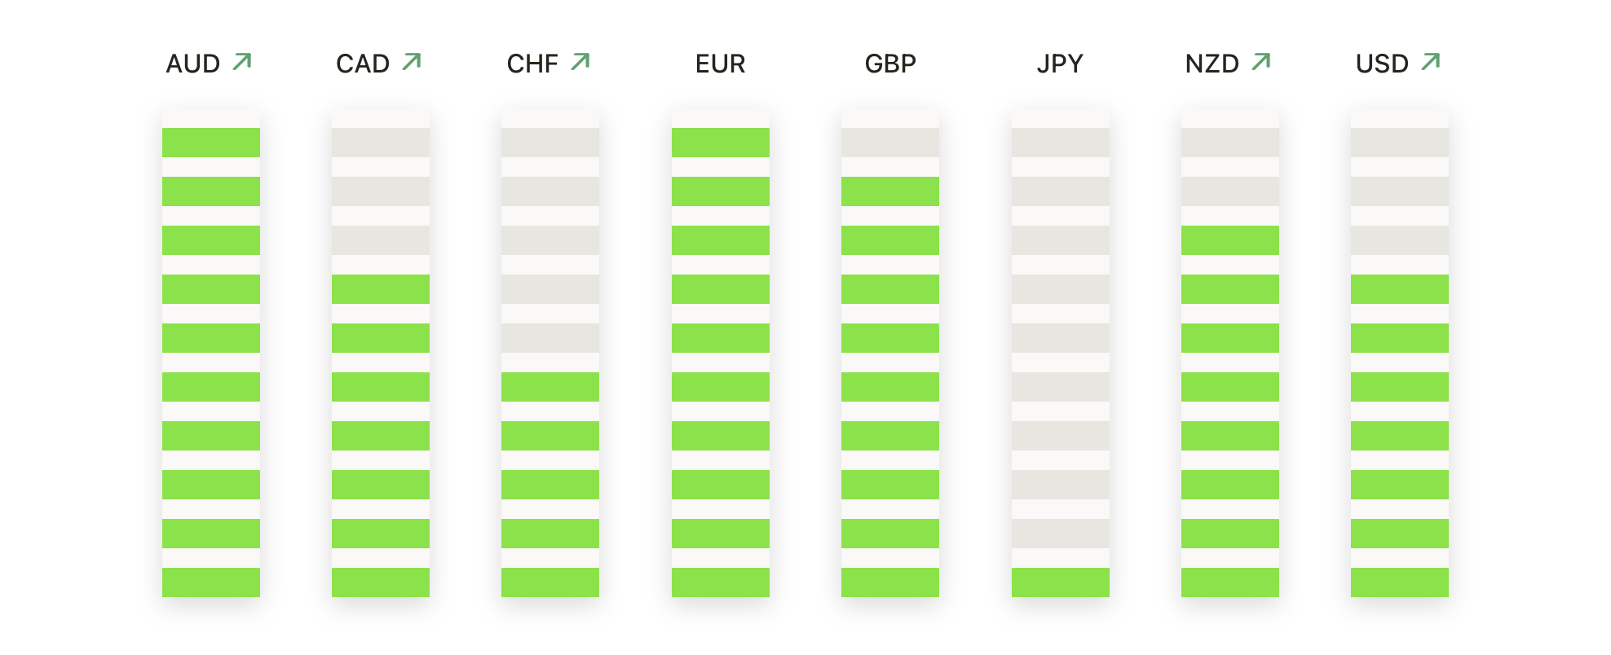Click the up-trend arrow beside AUD
The height and width of the screenshot is (655, 1611).
point(242,62)
